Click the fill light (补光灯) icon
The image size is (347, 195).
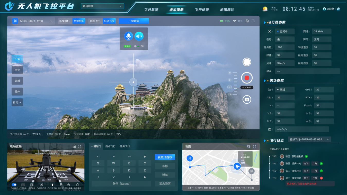click(61, 185)
